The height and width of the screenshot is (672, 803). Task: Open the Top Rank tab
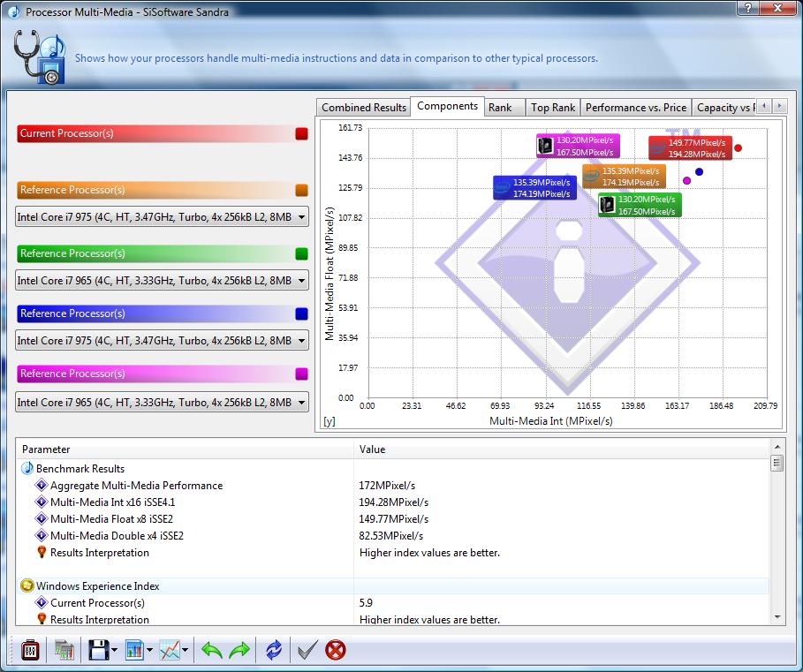coord(552,108)
